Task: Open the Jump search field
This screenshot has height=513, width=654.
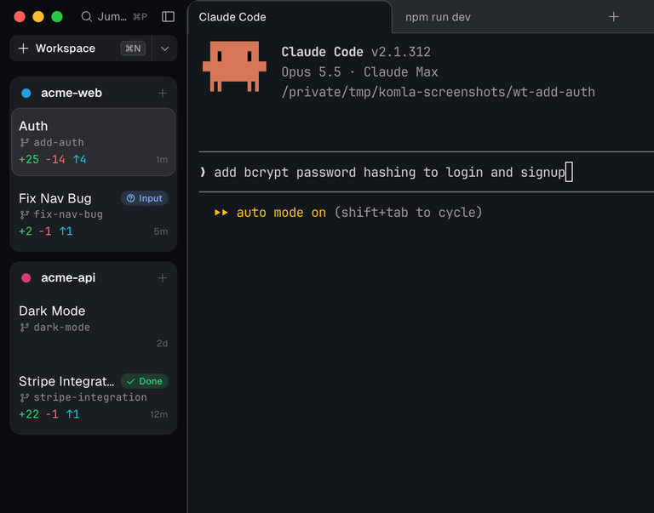Action: [x=114, y=17]
